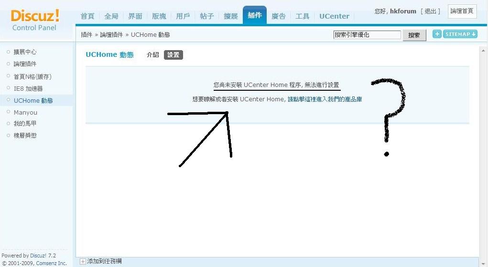Click 論壇插件 in the breadcrumb
Viewport: 488px width, 267px height.
pyautogui.click(x=111, y=34)
